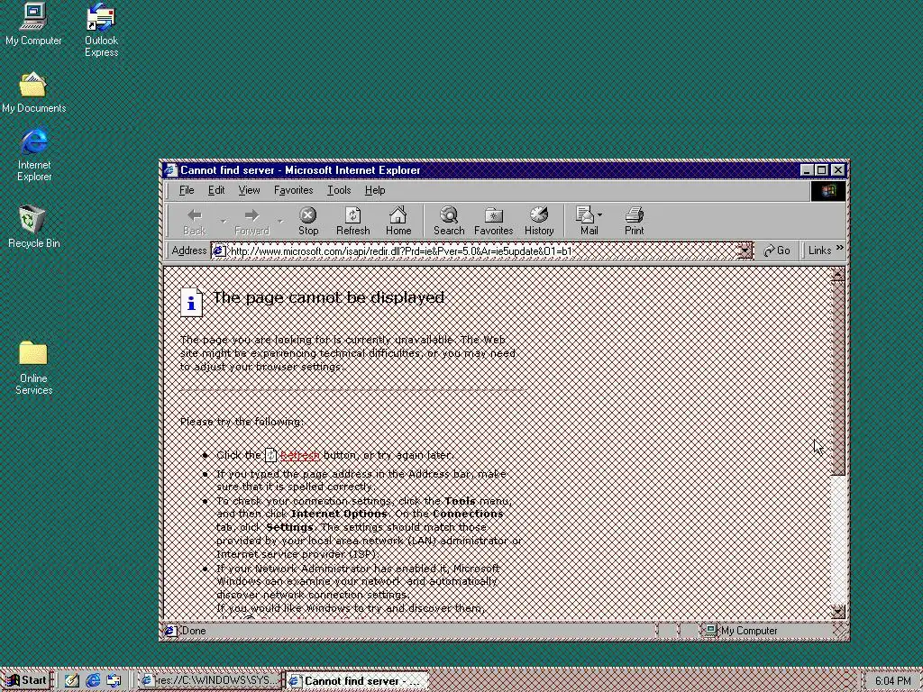This screenshot has height=692, width=923.
Task: Click the scroll up arrow of the page
Action: pos(837,274)
